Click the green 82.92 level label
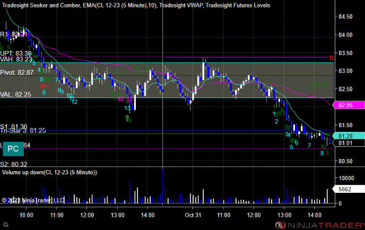The width and height of the screenshot is (365, 230). 143,68
